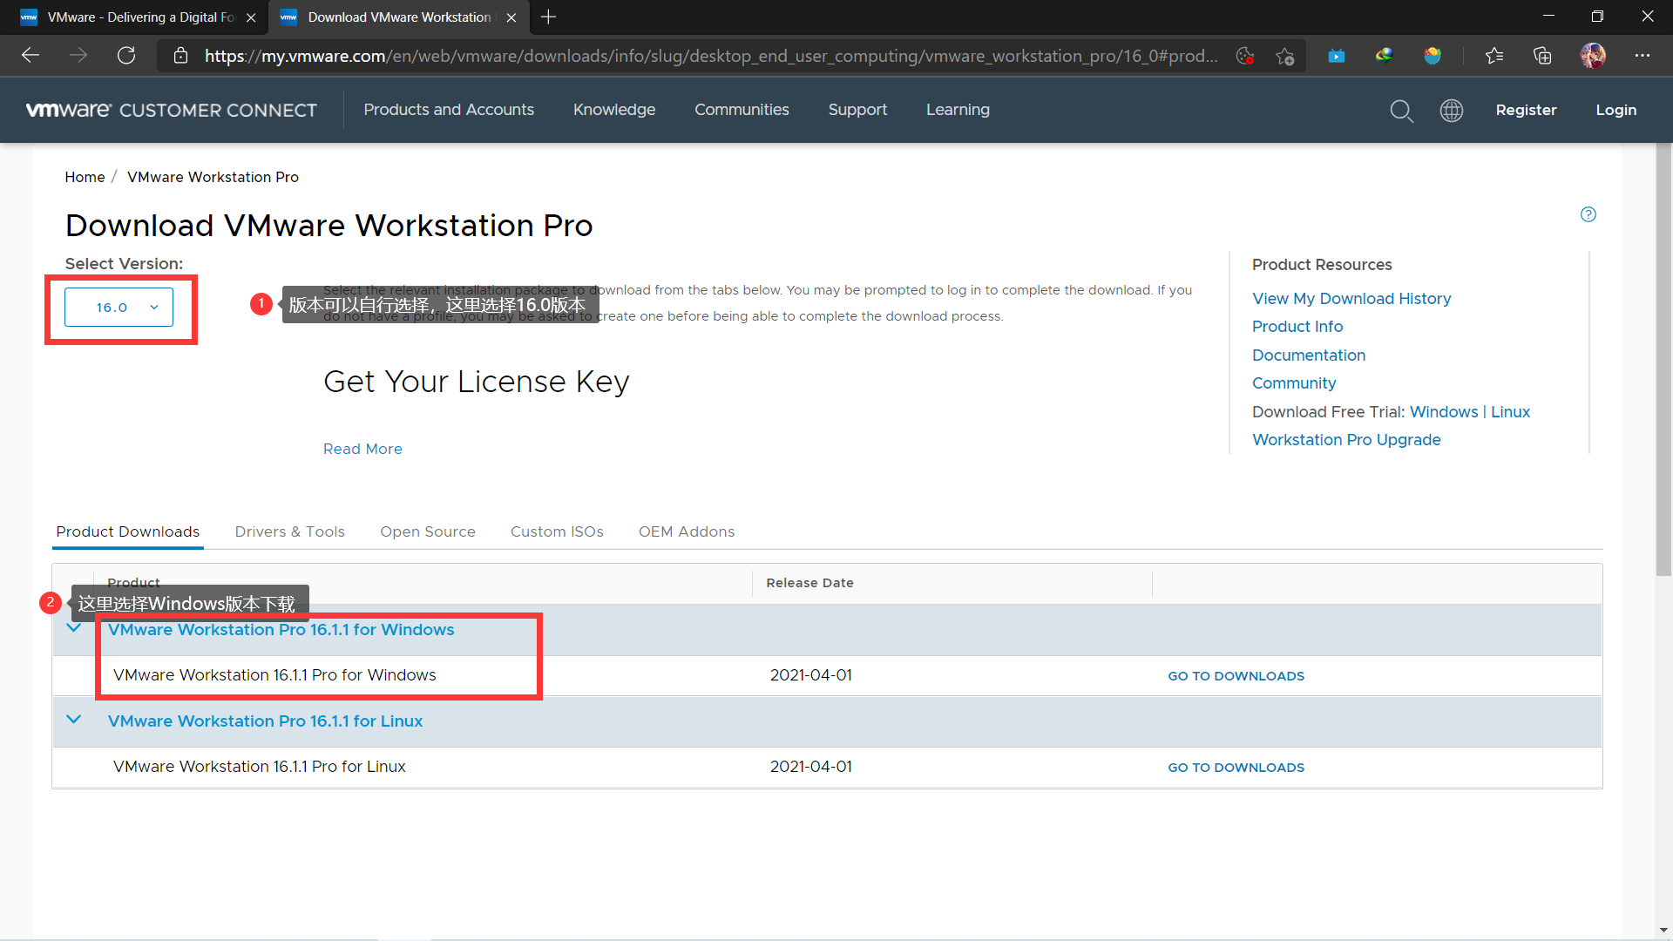Open View My Download History link
The height and width of the screenshot is (941, 1673).
[x=1351, y=299]
